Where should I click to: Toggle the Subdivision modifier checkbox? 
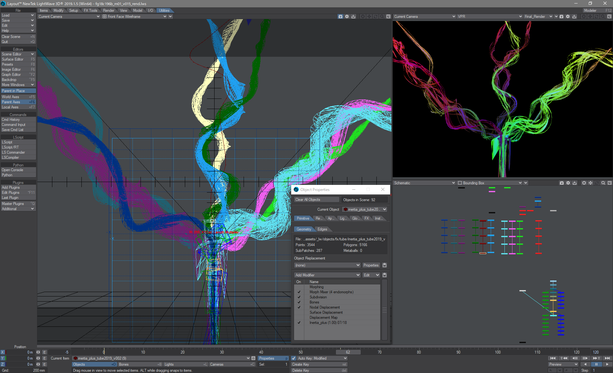[x=299, y=297]
